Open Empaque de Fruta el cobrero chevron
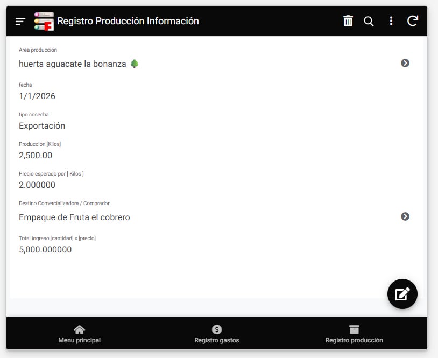Screen dimensions: 438x358 [x=405, y=216]
